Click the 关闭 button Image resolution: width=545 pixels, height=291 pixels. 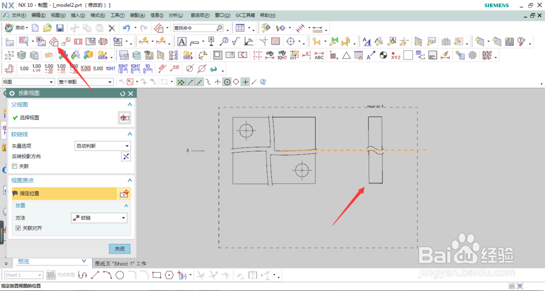[x=120, y=249]
